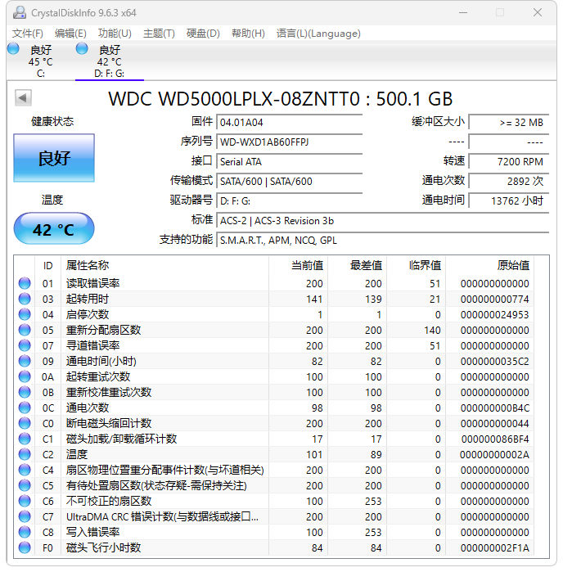Click status orb for attribute C2 温度

click(x=25, y=454)
